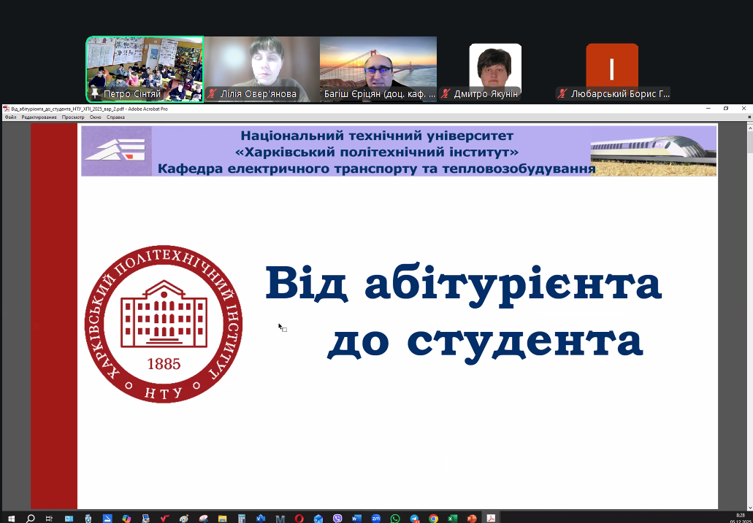The width and height of the screenshot is (753, 523).
Task: Open the Просмотр menu
Action: click(73, 117)
